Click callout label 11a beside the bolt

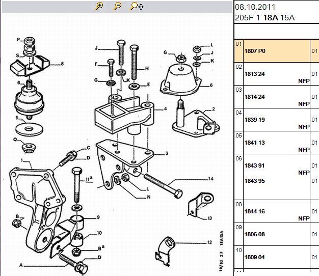tap(89, 179)
